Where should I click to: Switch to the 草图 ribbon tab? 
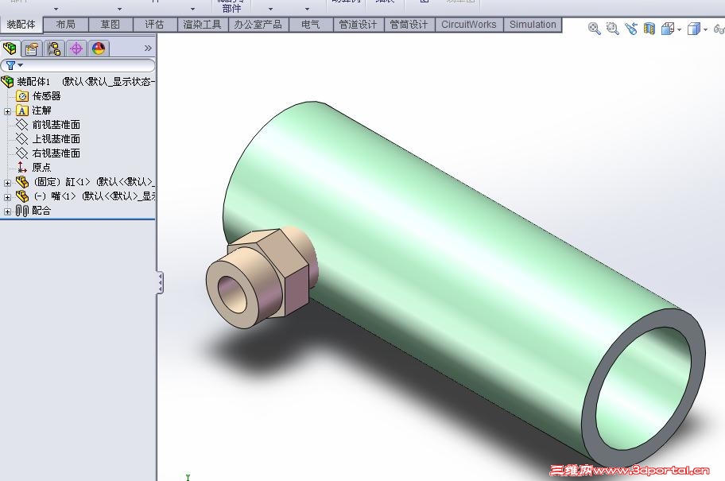coord(110,25)
